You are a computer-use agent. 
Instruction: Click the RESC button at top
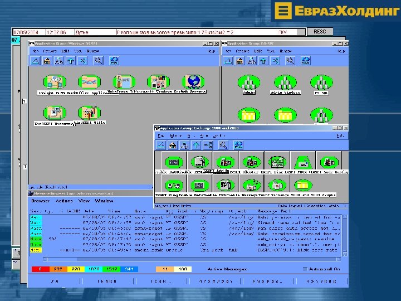tap(320, 31)
